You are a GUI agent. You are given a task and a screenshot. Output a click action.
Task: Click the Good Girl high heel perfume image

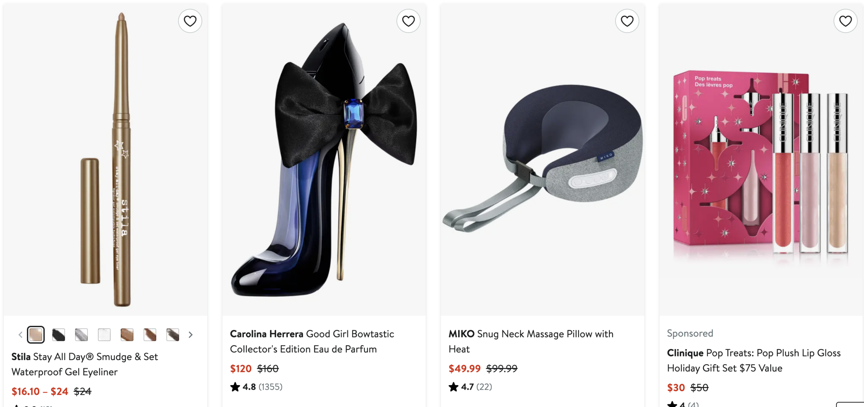pos(324,159)
